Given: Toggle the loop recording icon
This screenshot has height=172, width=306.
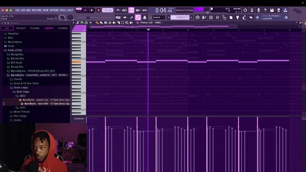Looking at the screenshot, I should point(144,10).
